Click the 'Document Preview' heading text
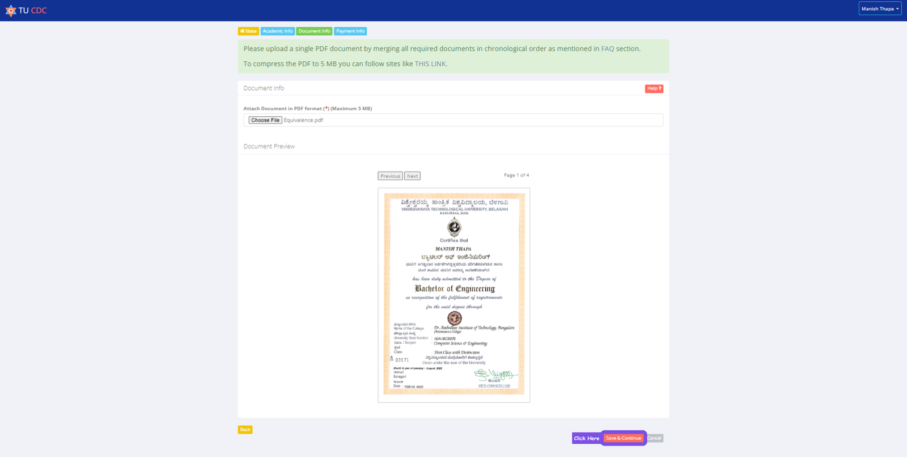The width and height of the screenshot is (907, 459). 269,146
